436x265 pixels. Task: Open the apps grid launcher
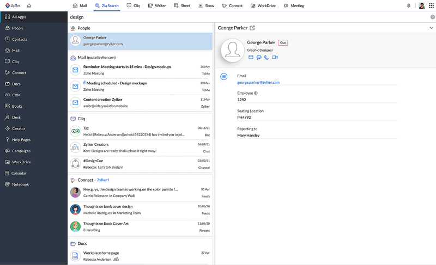click(x=431, y=5)
